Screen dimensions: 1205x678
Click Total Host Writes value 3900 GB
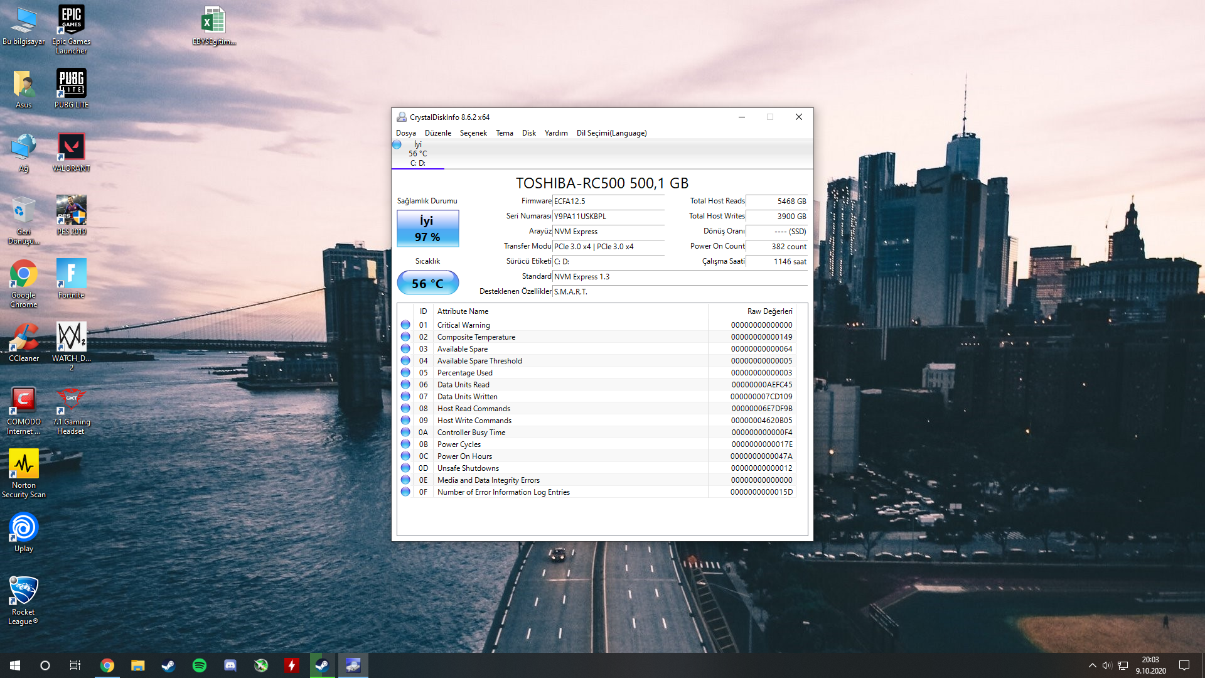[776, 217]
